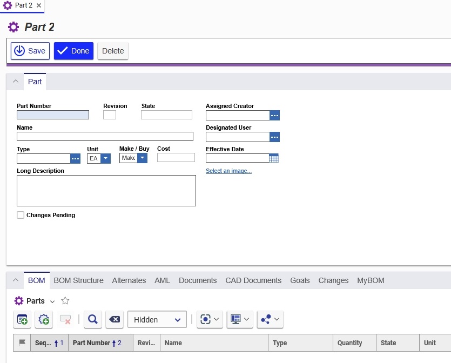Click the Part Number input field
This screenshot has height=363, width=451.
point(53,115)
